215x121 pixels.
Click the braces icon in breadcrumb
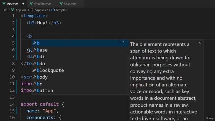click(32, 10)
